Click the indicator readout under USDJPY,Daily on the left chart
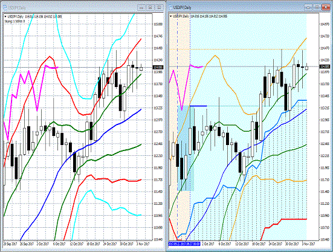Screen dimensions: 333x252 coord(15,21)
